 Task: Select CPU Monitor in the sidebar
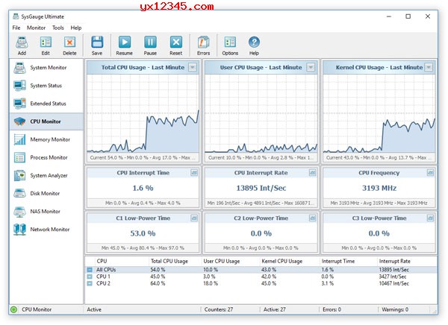point(46,122)
